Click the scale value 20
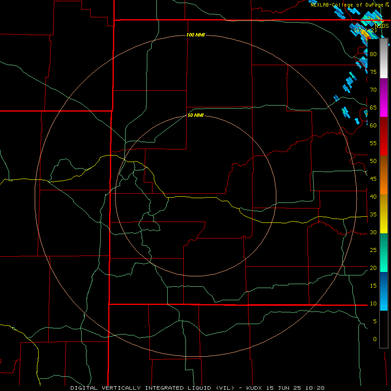Viewport: 391px width, 391px height. pos(373,268)
